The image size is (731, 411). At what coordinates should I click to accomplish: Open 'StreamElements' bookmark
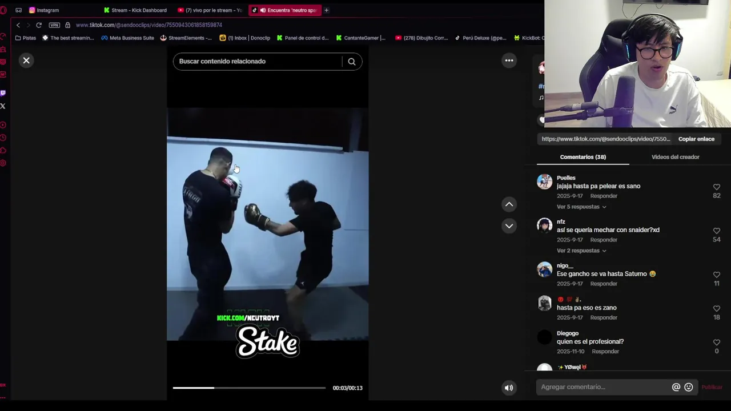[186, 38]
